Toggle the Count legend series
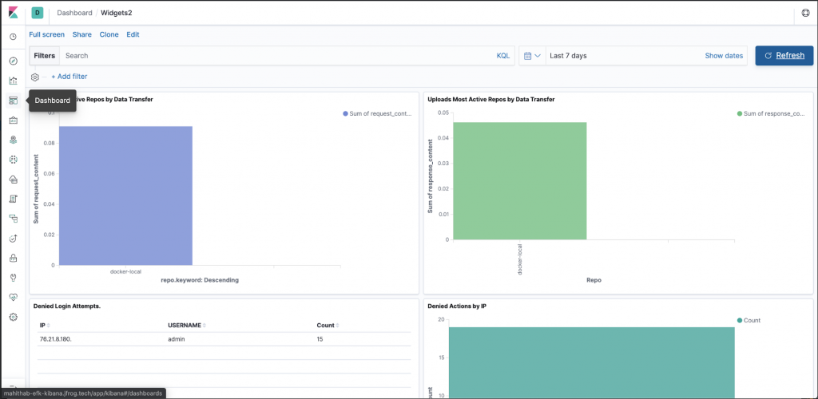Viewport: 818px width, 399px height. point(748,320)
